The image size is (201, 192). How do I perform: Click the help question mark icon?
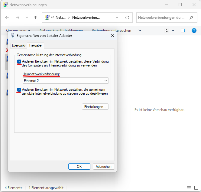click(x=194, y=31)
